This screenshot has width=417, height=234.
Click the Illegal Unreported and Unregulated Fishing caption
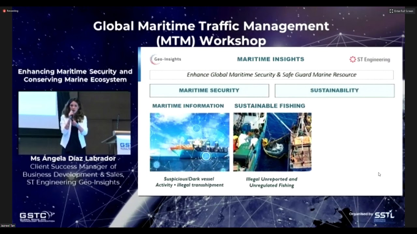(272, 182)
